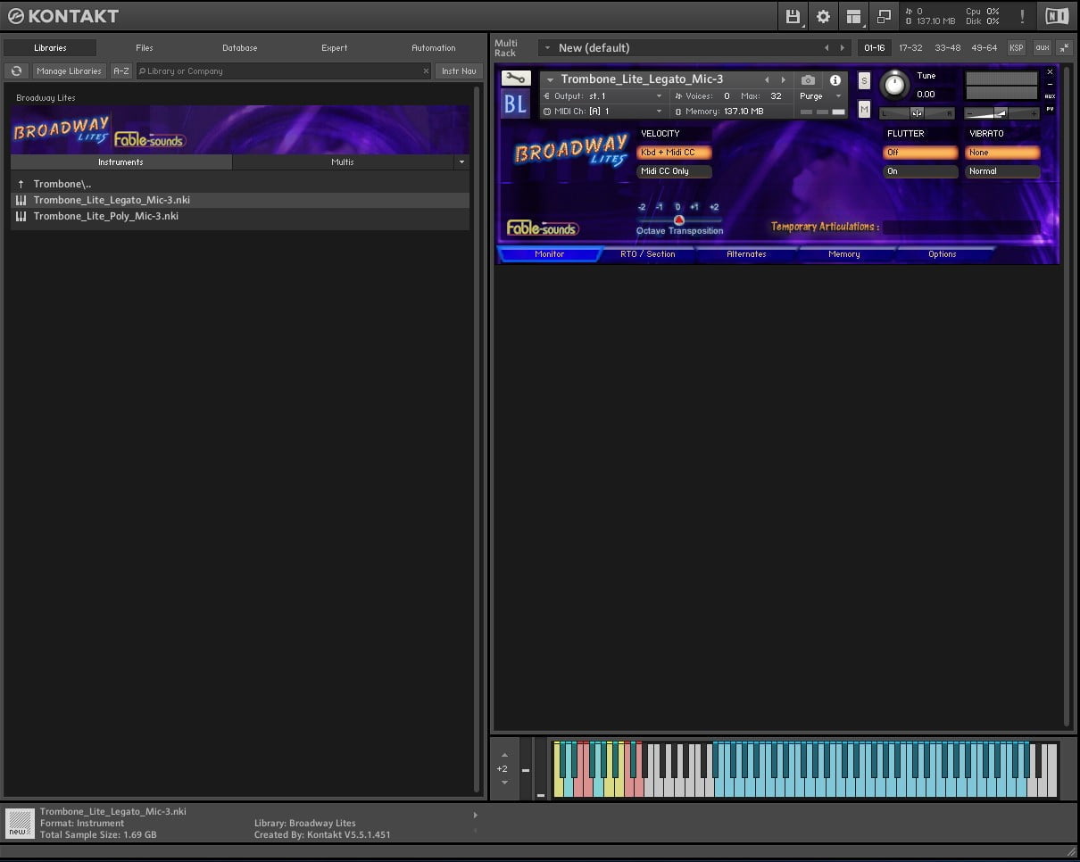Switch to the Database tab
Screen dimensions: 1080x862
[x=240, y=48]
